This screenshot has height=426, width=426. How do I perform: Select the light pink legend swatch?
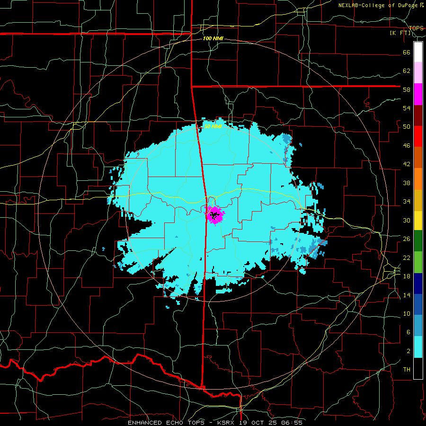coord(418,73)
